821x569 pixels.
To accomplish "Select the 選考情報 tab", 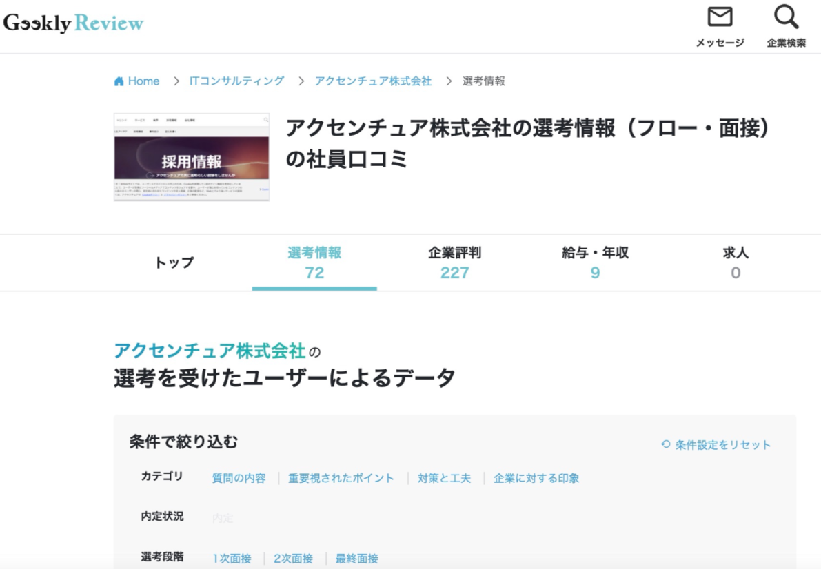I will [x=314, y=262].
